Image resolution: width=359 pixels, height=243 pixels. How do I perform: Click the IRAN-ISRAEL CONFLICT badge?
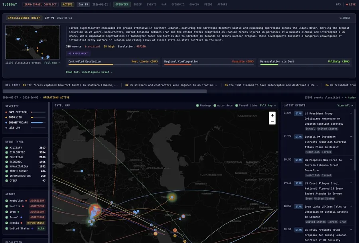pos(41,4)
